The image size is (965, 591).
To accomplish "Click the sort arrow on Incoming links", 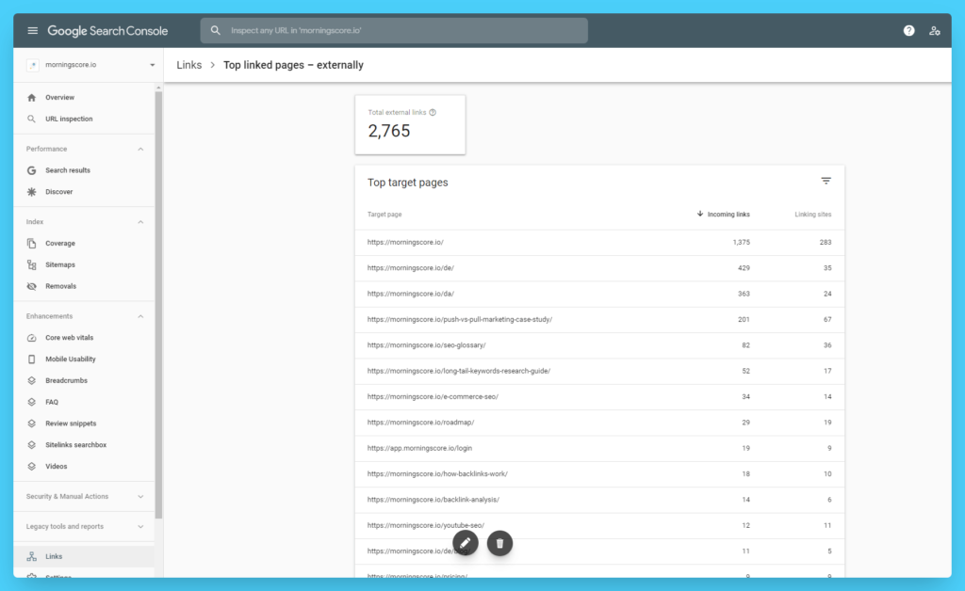I will pos(700,214).
